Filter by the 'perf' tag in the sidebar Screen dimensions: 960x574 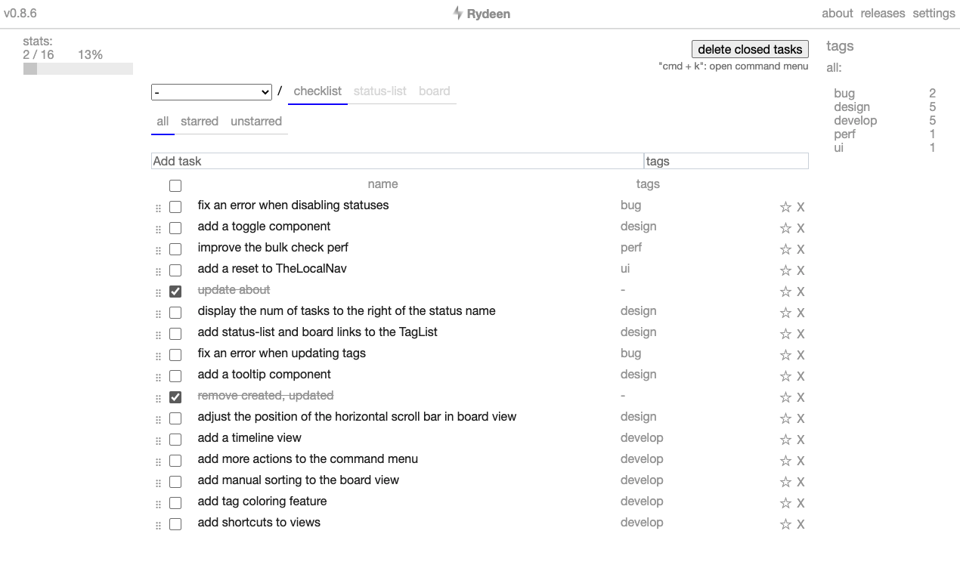point(844,134)
